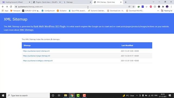This screenshot has height=98, width=174.
Task: Close the Hosting Account tab
Action: [30, 2]
